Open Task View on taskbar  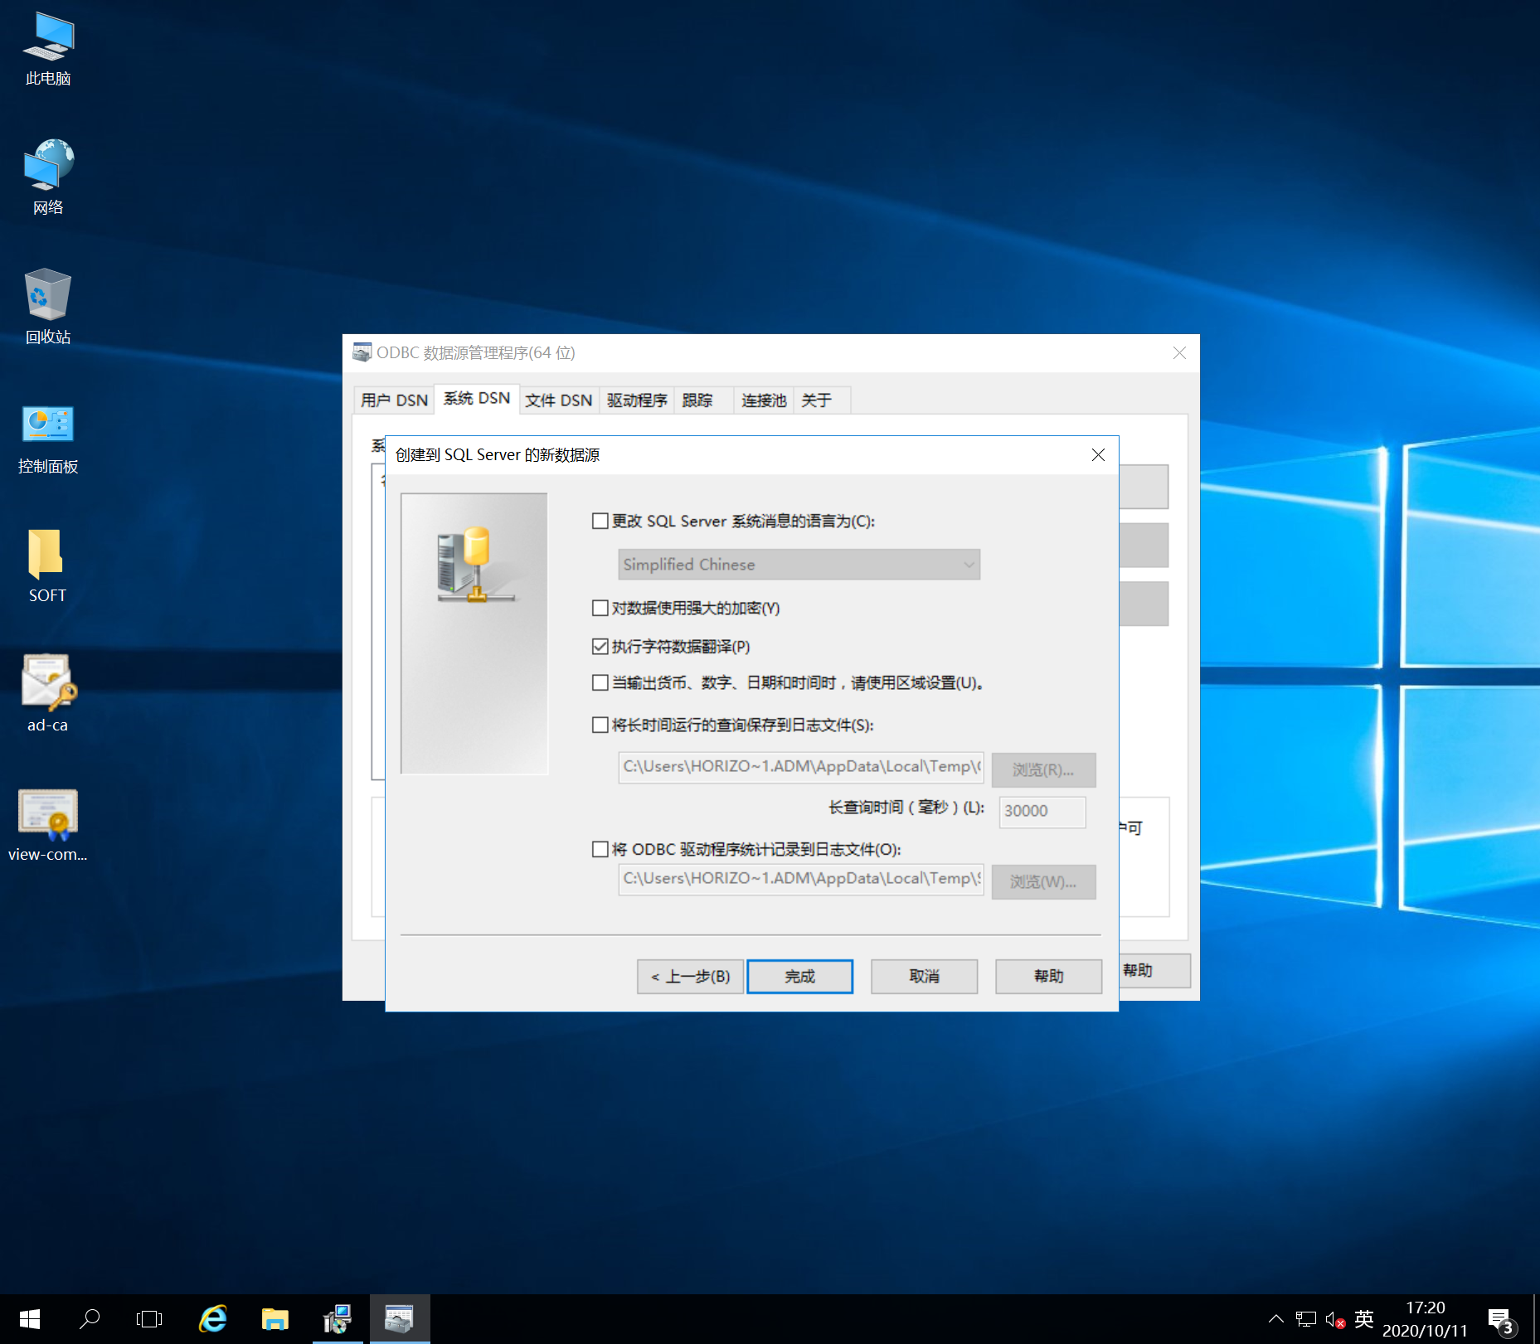tap(149, 1319)
